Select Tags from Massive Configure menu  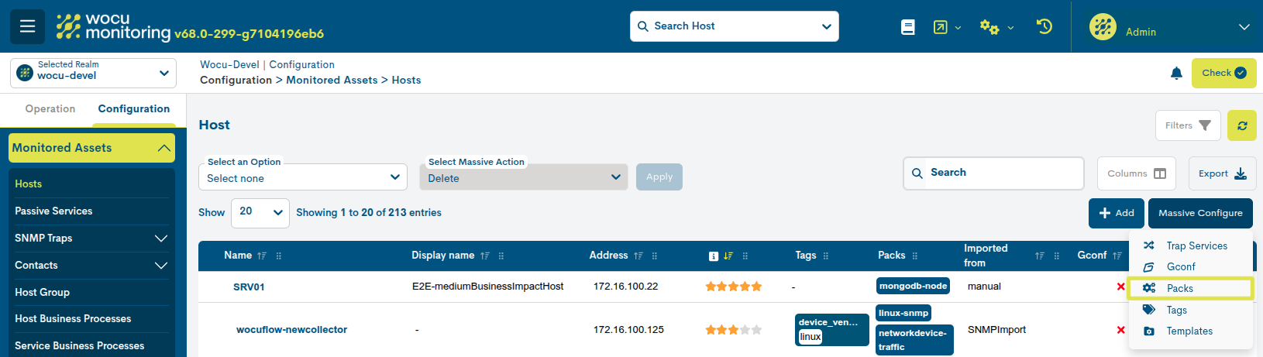click(x=1192, y=310)
